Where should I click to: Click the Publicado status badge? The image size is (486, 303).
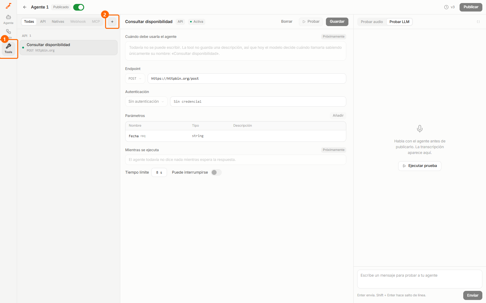point(61,7)
